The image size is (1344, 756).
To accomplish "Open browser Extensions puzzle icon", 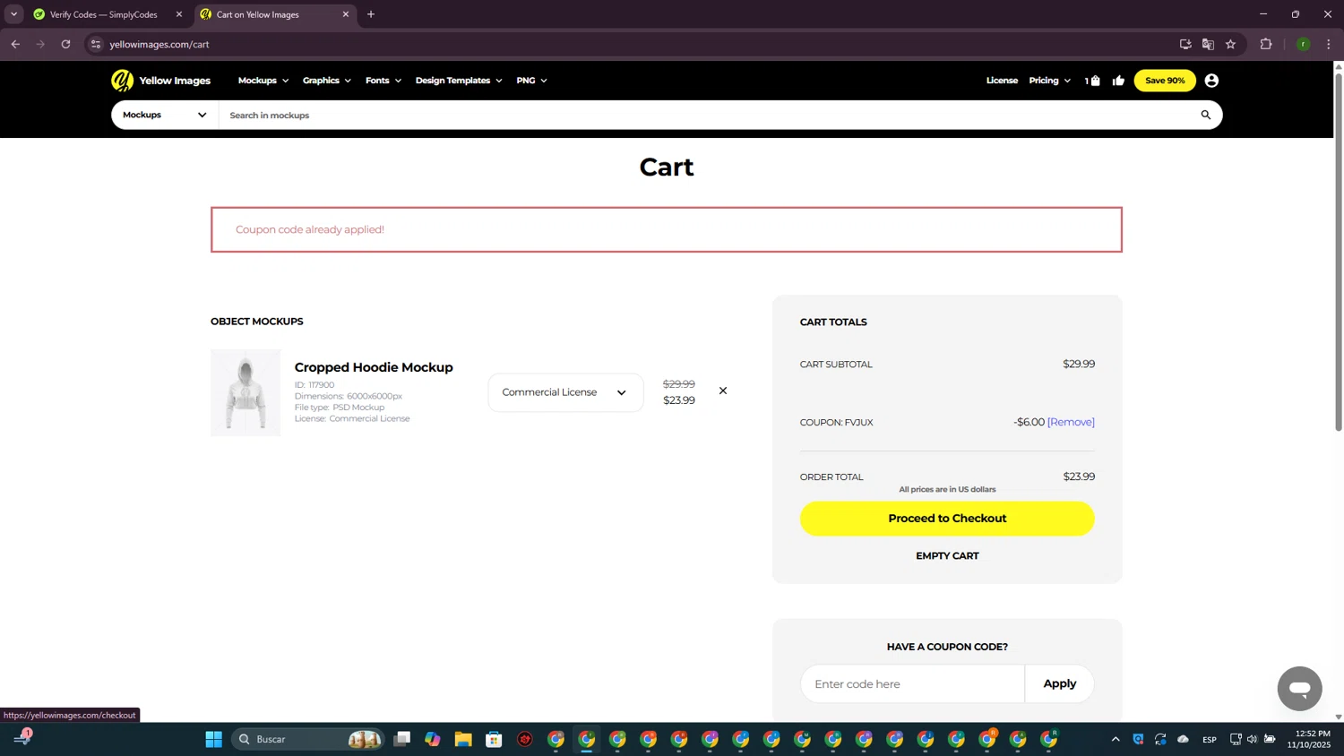I will [1266, 44].
